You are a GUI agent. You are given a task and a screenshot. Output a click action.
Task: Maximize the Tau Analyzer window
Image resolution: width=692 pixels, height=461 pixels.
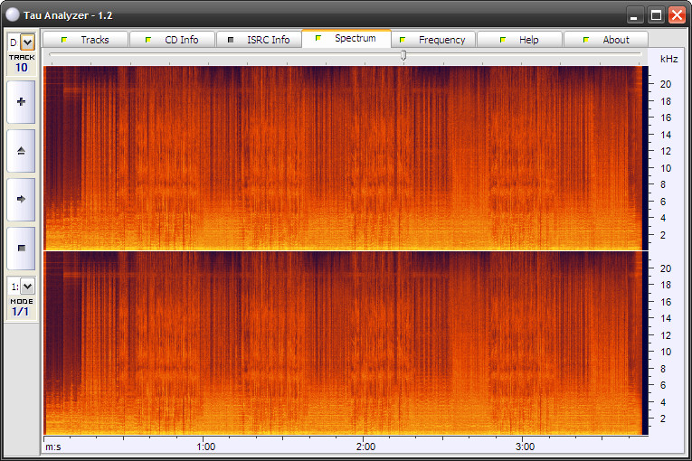point(656,14)
